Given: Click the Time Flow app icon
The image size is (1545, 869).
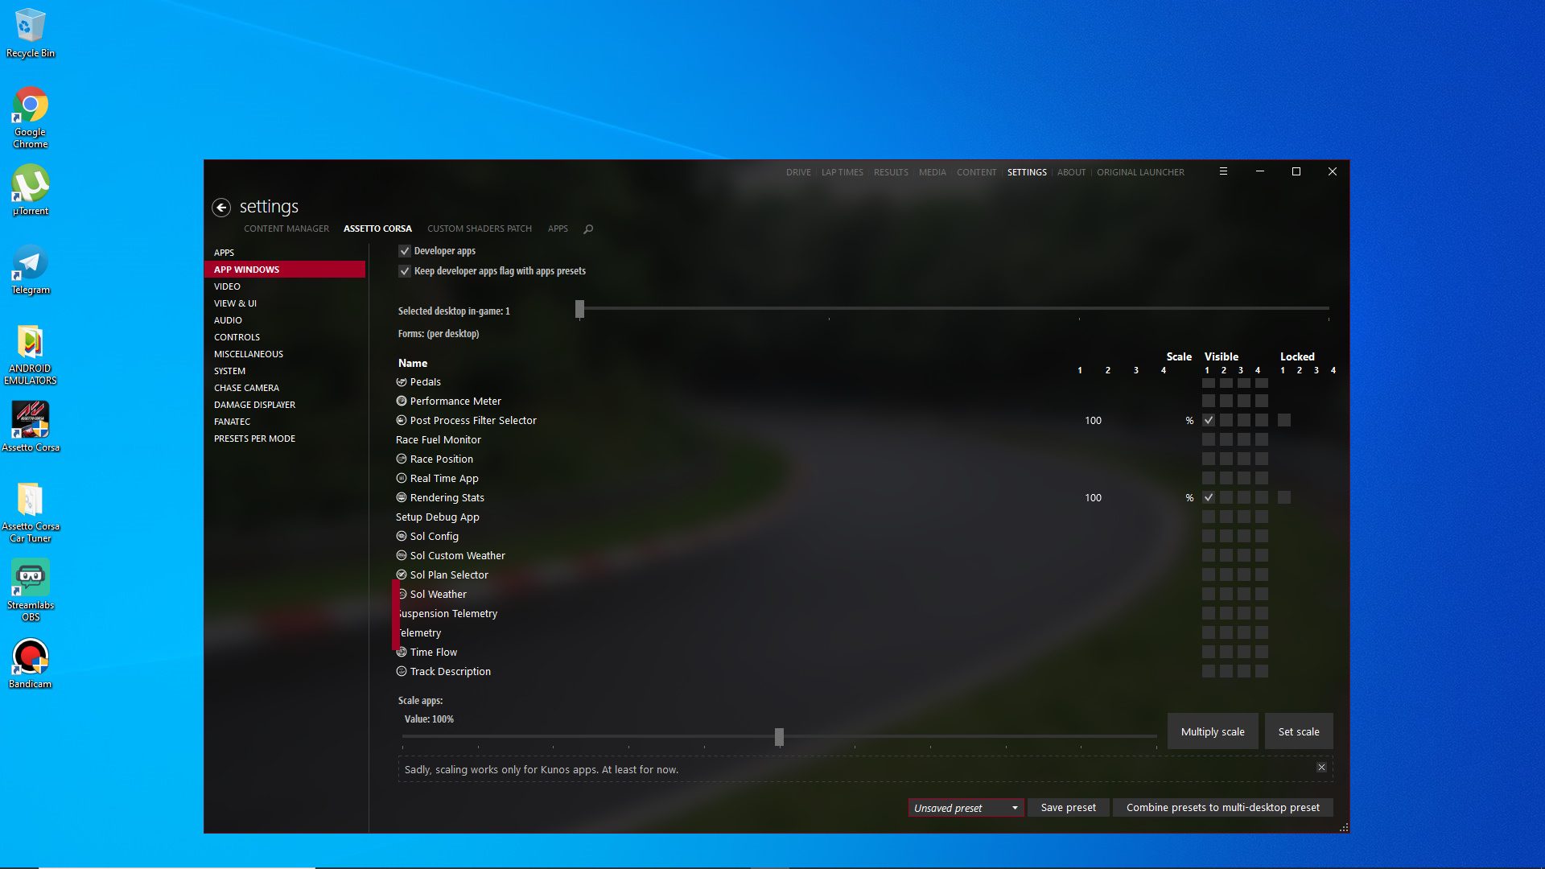Looking at the screenshot, I should point(402,653).
